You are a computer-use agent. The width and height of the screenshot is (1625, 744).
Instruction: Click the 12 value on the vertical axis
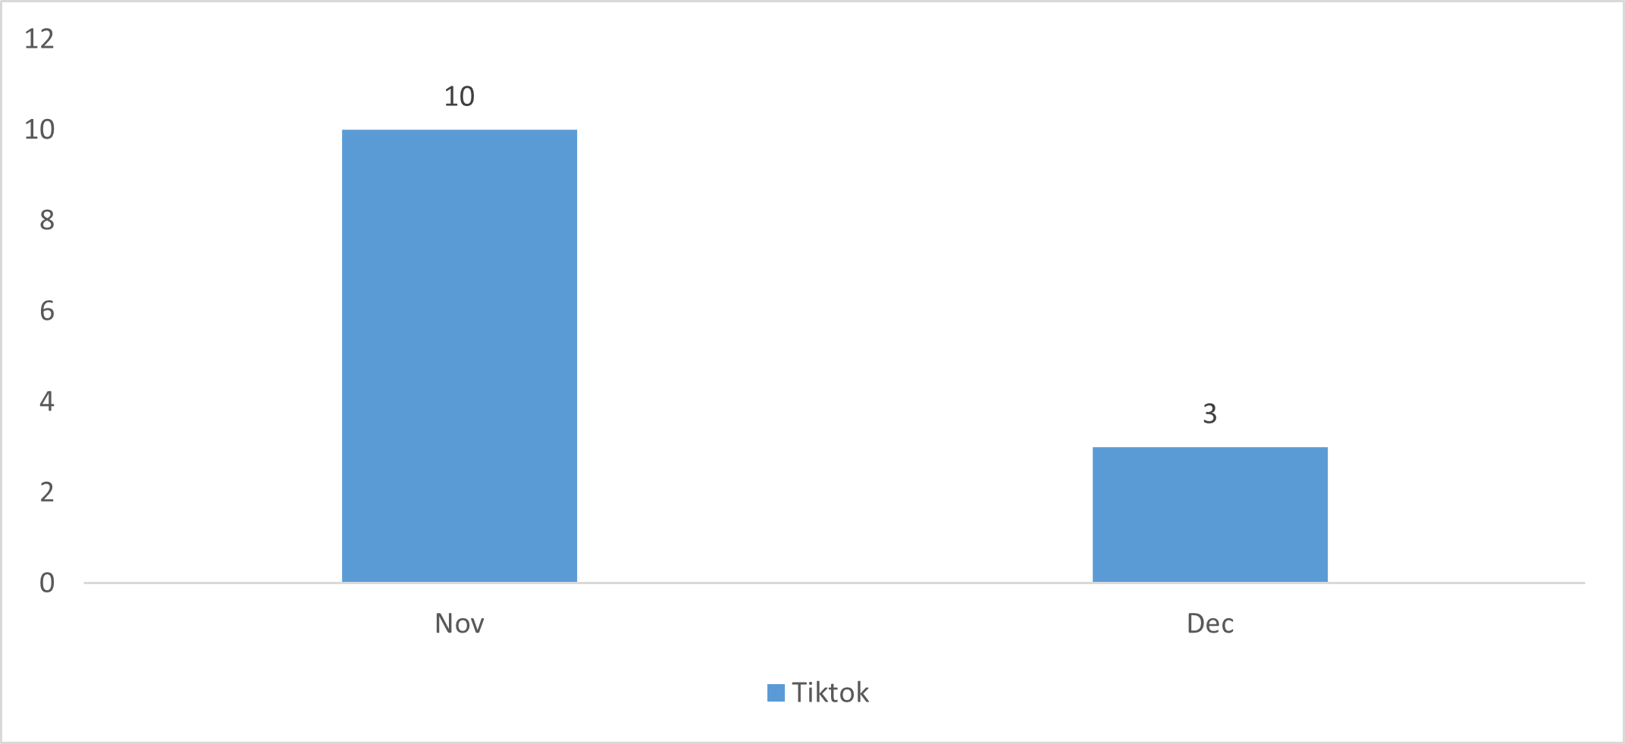click(39, 39)
